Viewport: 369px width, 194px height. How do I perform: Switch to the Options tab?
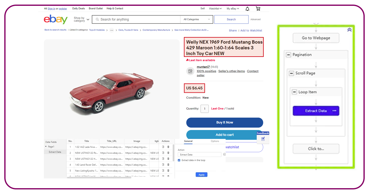[x=215, y=141]
